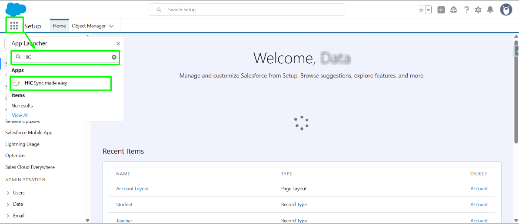Switch to the Home tab
Image resolution: width=519 pixels, height=224 pixels.
point(59,26)
